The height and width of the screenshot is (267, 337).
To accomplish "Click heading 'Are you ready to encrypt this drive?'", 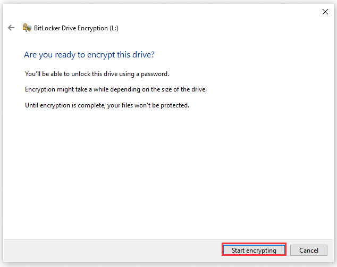I will [x=89, y=55].
